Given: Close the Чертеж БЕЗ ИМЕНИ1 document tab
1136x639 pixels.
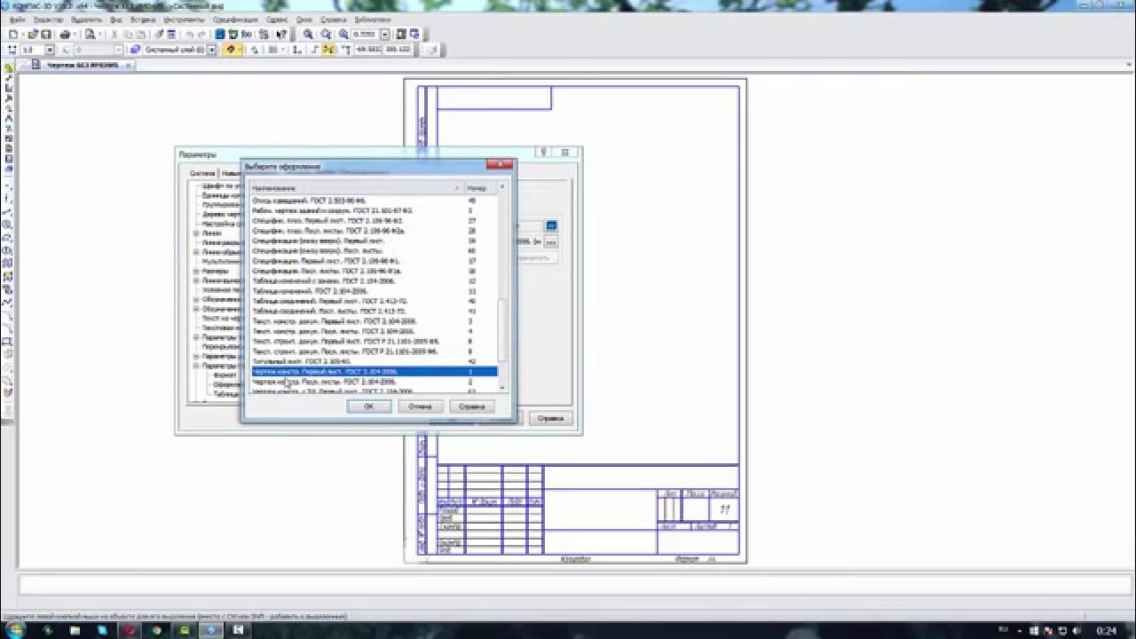Looking at the screenshot, I should point(128,65).
